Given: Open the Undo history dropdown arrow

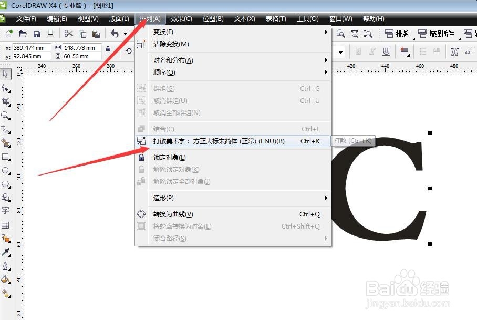Looking at the screenshot, I should point(125,33).
